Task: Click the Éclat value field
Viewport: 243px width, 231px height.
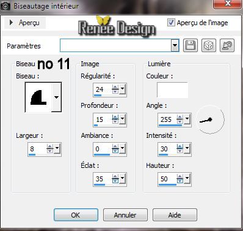Action: point(103,179)
